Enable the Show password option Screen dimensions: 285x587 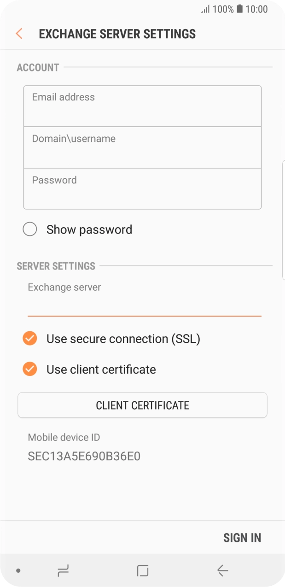[29, 229]
